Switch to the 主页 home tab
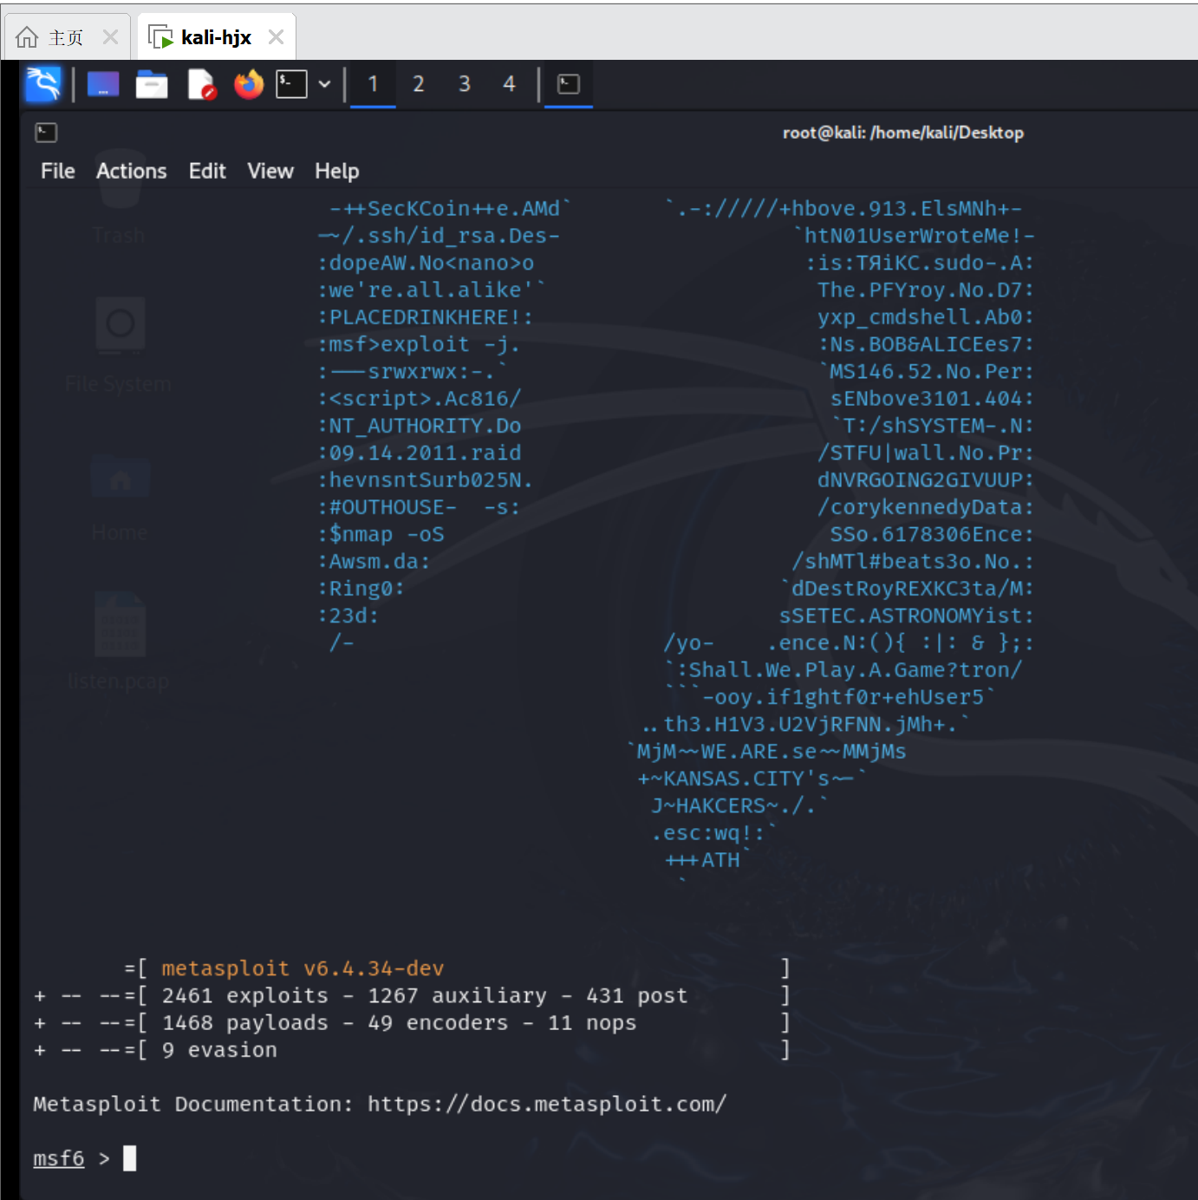Screen dimensions: 1198x1200 67,37
